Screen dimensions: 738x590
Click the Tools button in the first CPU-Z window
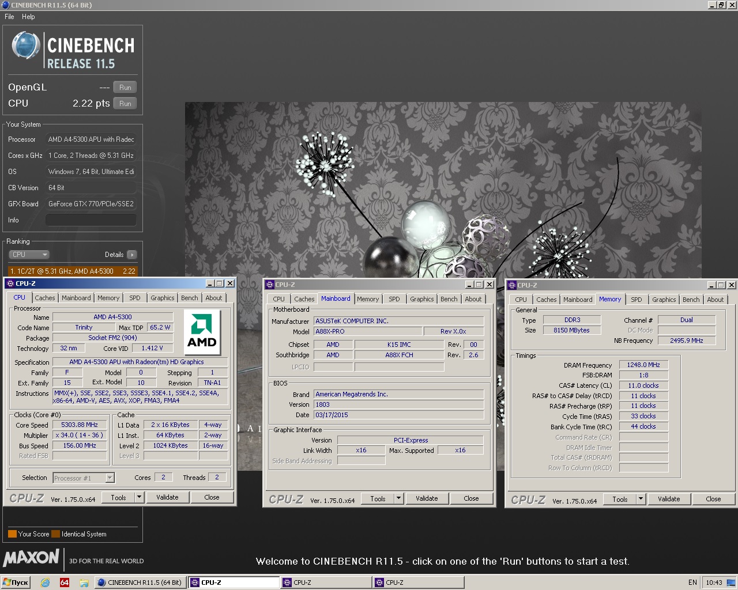pyautogui.click(x=118, y=497)
